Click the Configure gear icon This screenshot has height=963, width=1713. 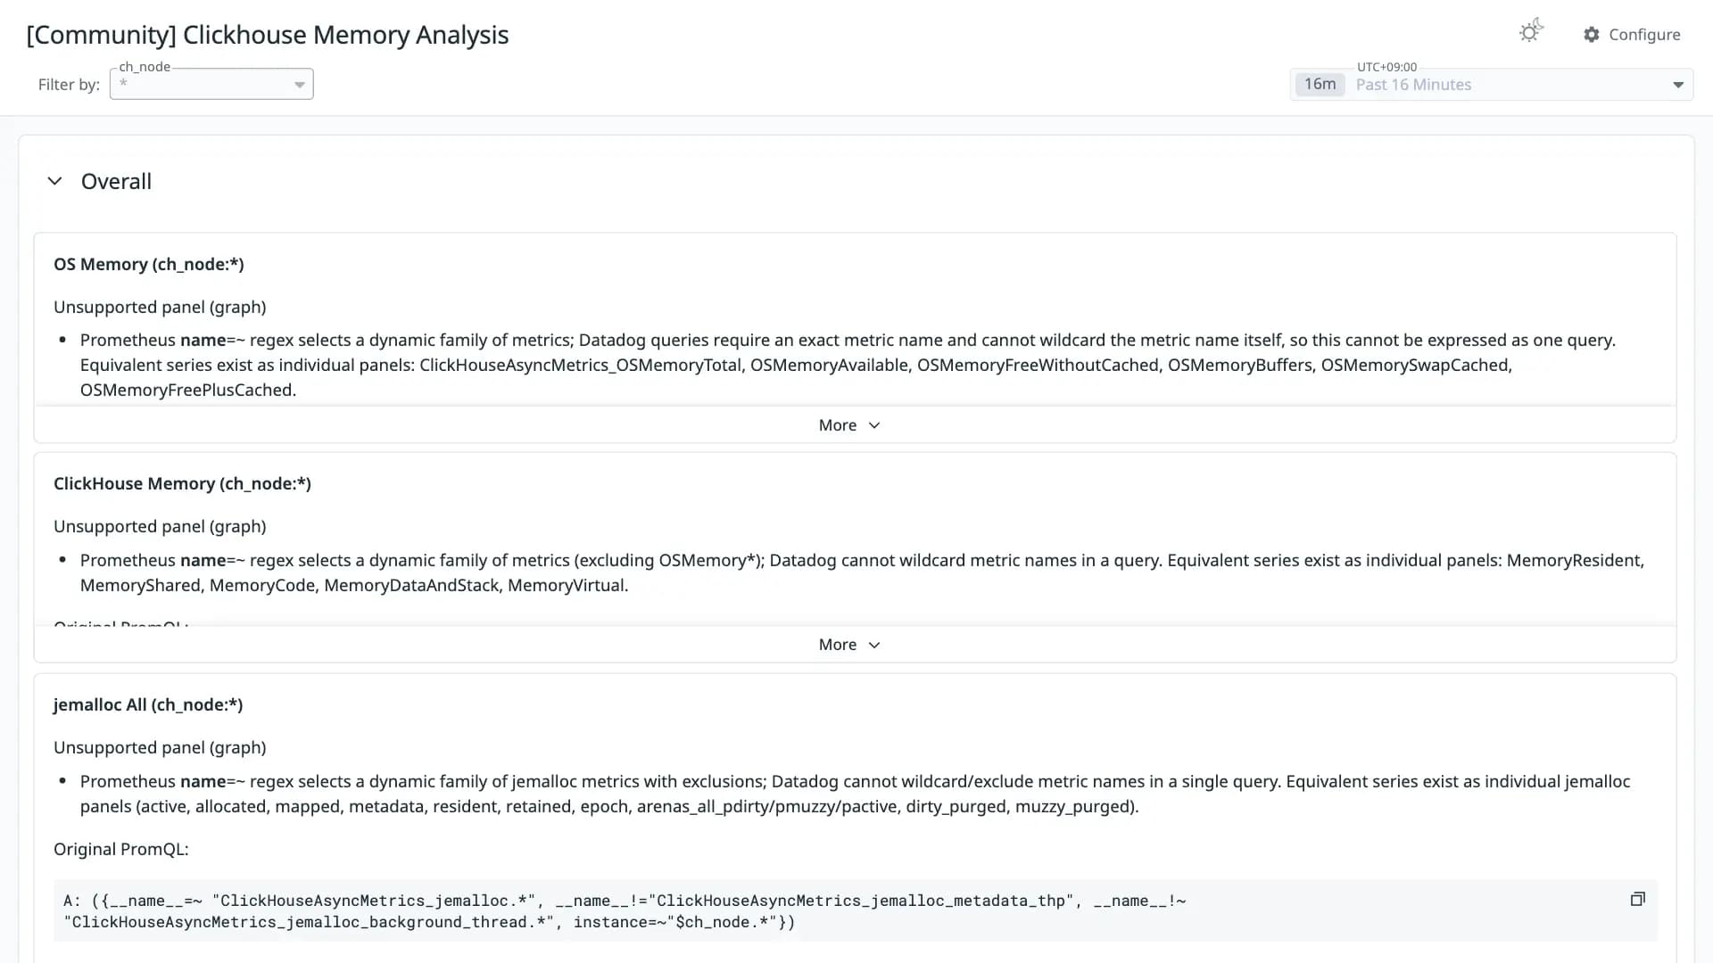point(1592,35)
